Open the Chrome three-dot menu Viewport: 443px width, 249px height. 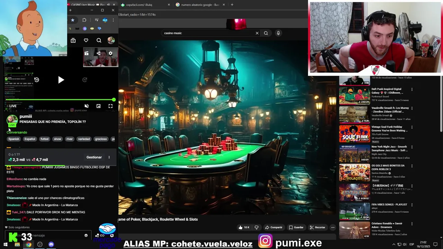113,20
